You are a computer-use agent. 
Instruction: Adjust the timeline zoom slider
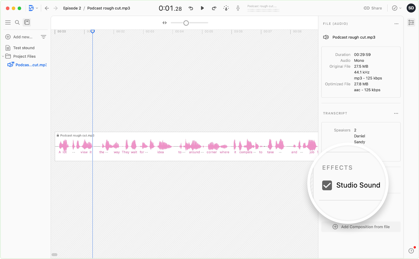pos(186,23)
